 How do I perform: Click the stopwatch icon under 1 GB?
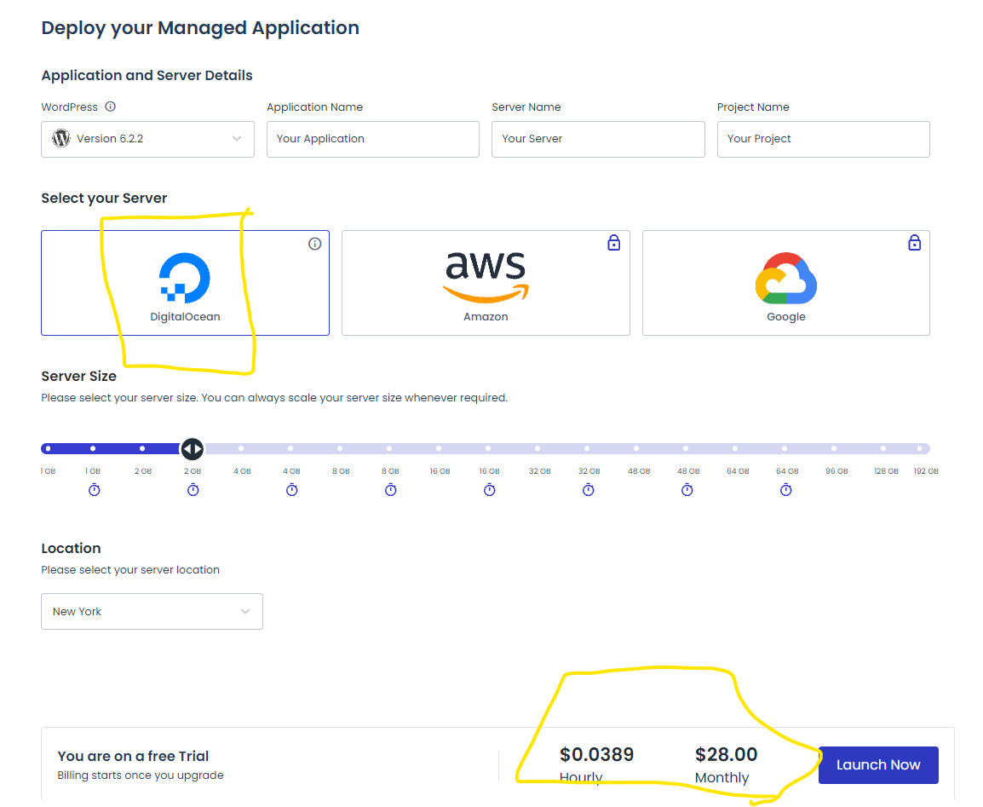[x=94, y=490]
